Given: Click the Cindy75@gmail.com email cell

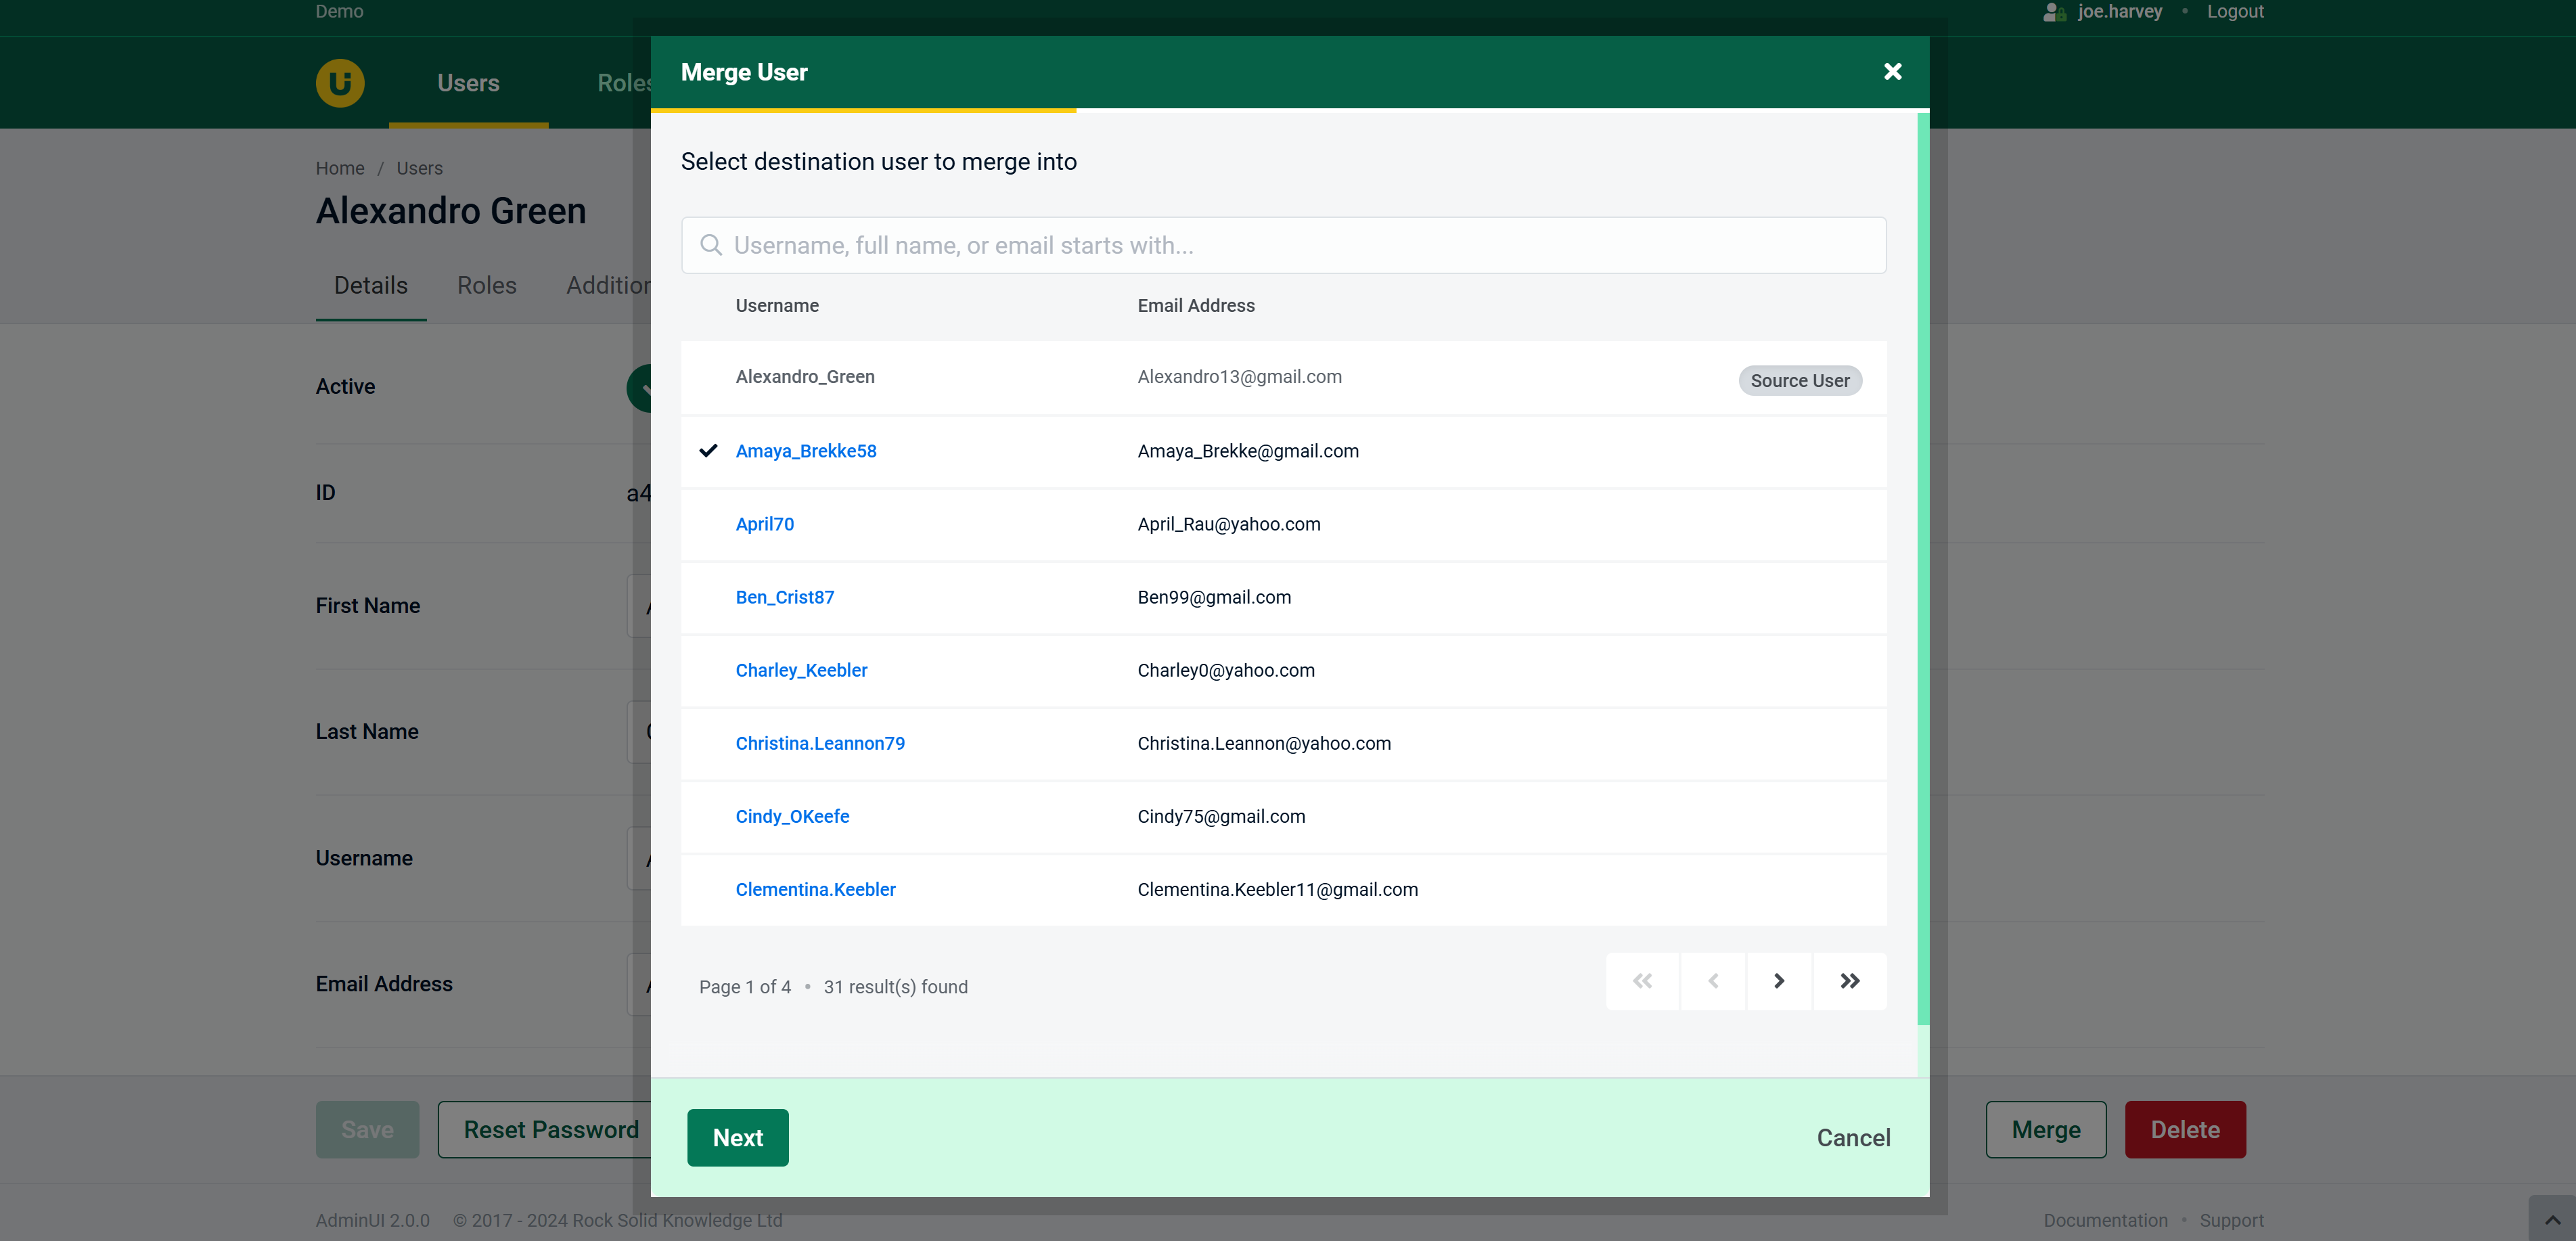Looking at the screenshot, I should click(x=1221, y=816).
